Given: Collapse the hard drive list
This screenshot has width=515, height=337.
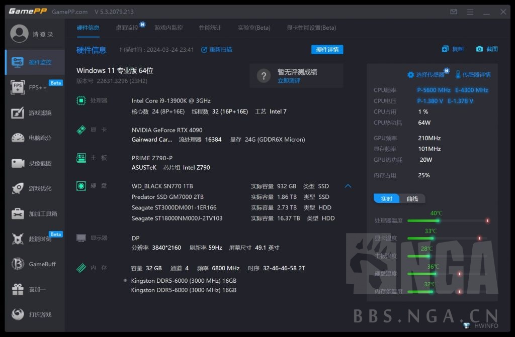Looking at the screenshot, I should [x=348, y=186].
